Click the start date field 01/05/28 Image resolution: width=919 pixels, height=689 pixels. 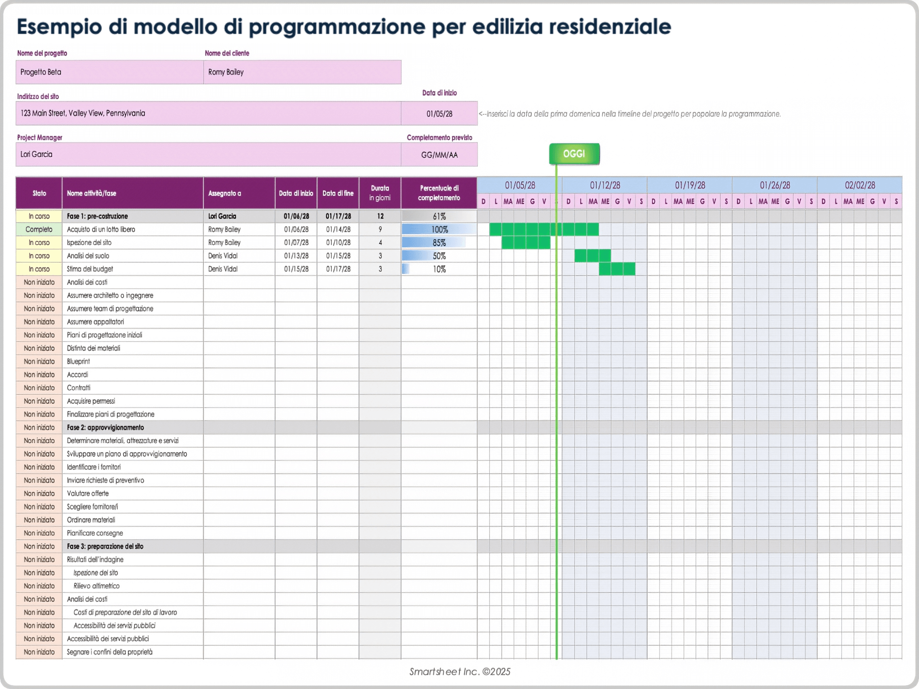coord(439,113)
